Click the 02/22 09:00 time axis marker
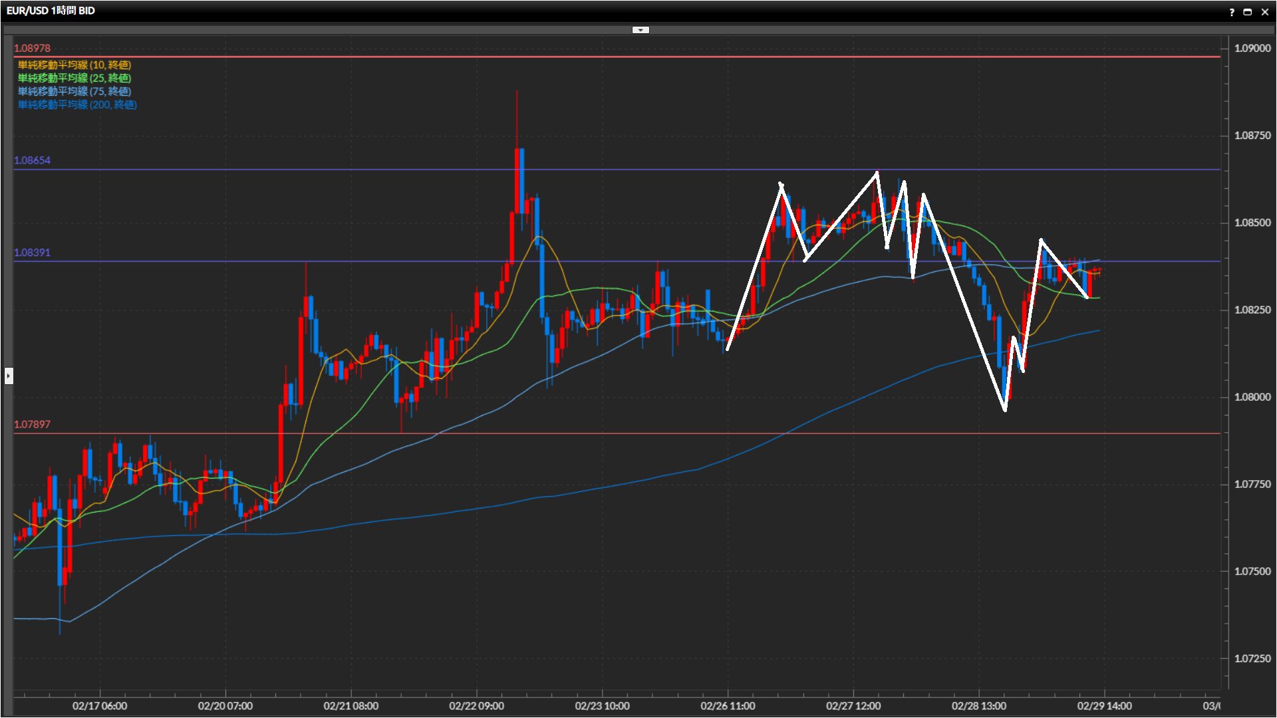 (x=476, y=706)
